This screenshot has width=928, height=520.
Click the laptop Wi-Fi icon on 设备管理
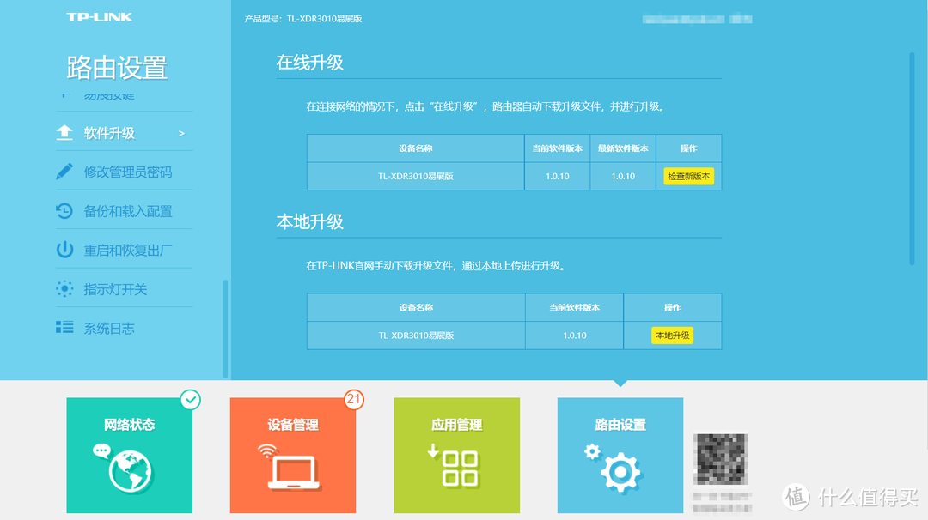pos(292,469)
